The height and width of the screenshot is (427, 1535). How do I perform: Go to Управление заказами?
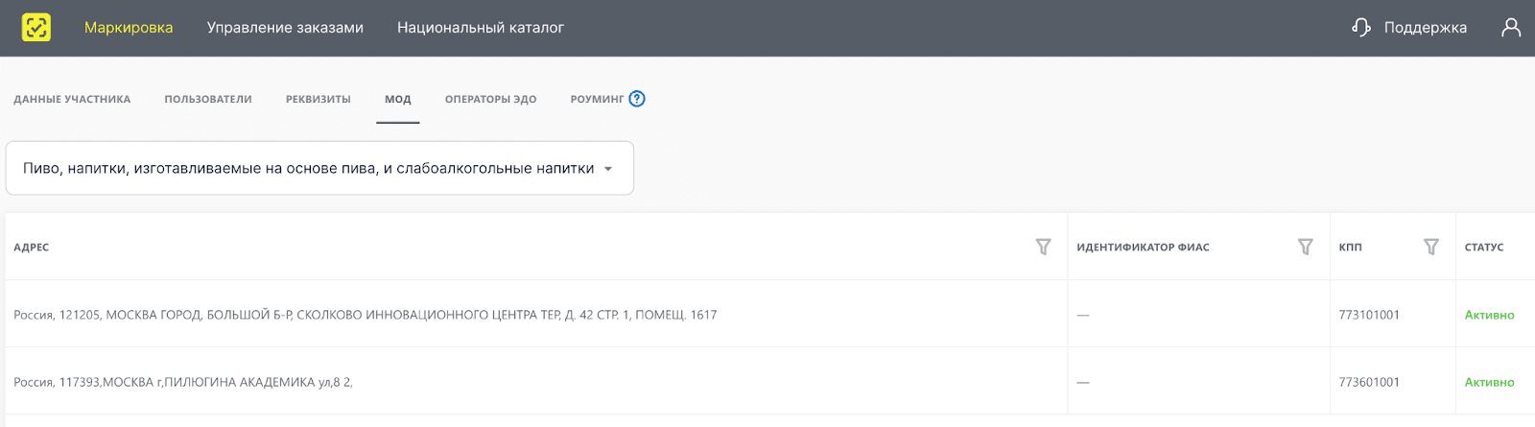tap(285, 28)
